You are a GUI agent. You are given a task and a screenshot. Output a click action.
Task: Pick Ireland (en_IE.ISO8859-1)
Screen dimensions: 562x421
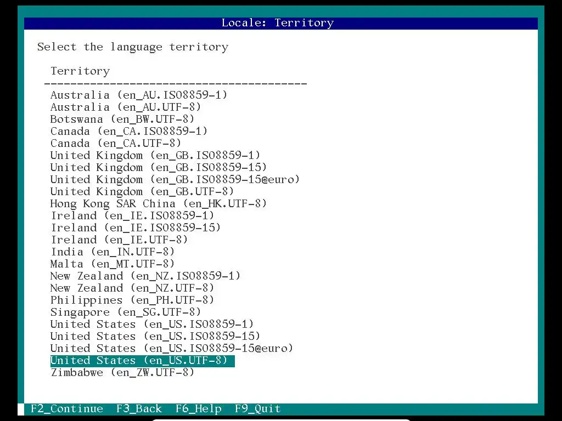pos(132,215)
